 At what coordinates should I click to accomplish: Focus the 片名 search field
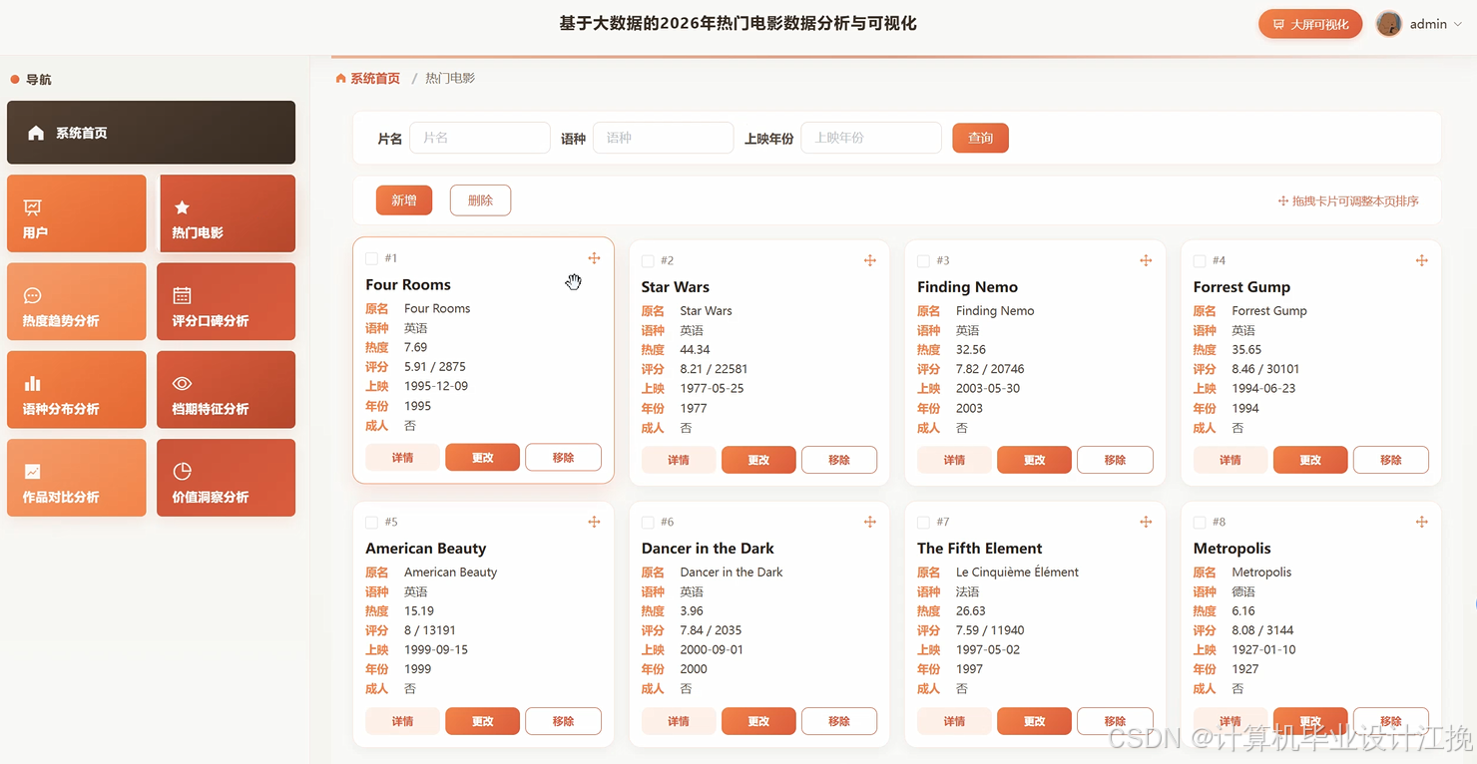pyautogui.click(x=480, y=138)
